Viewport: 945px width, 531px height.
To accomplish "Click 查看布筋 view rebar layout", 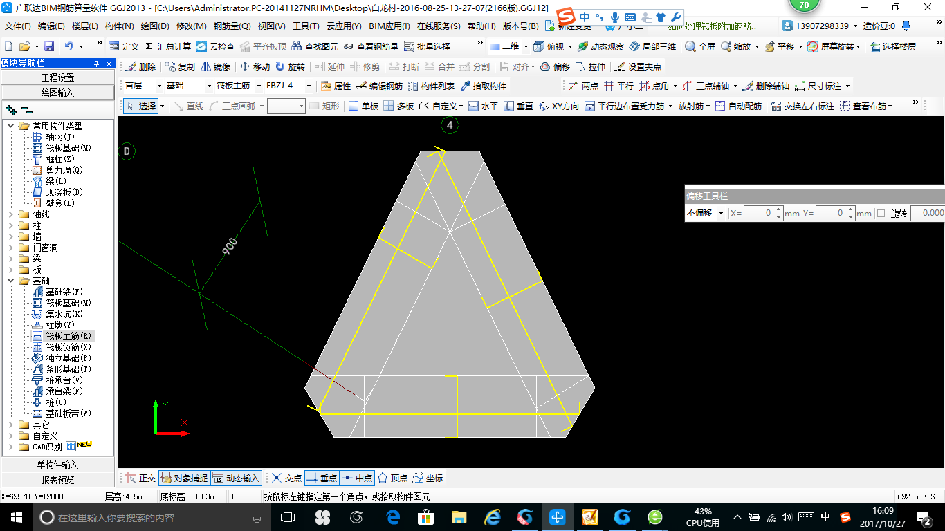I will (865, 106).
